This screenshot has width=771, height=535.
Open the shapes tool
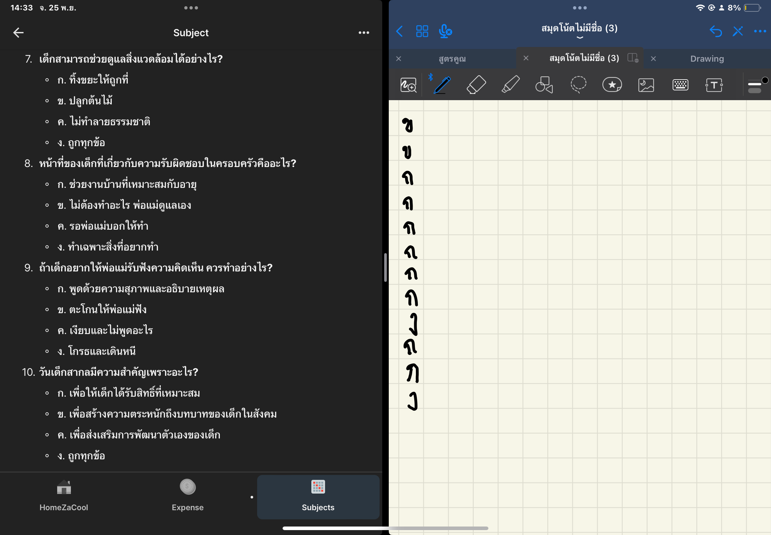(x=544, y=85)
